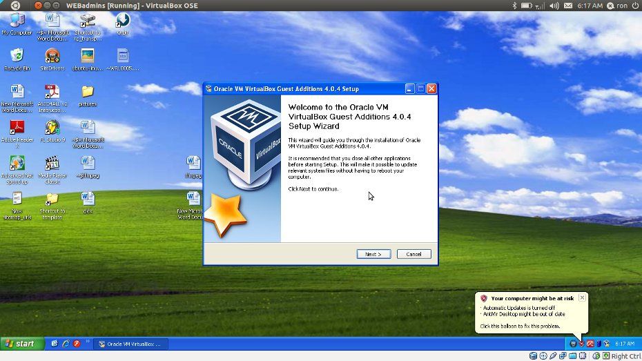Screen dimensions: 642x361
Task: Select the SlimDrivers desktop shortcut
Action: pyautogui.click(x=52, y=59)
